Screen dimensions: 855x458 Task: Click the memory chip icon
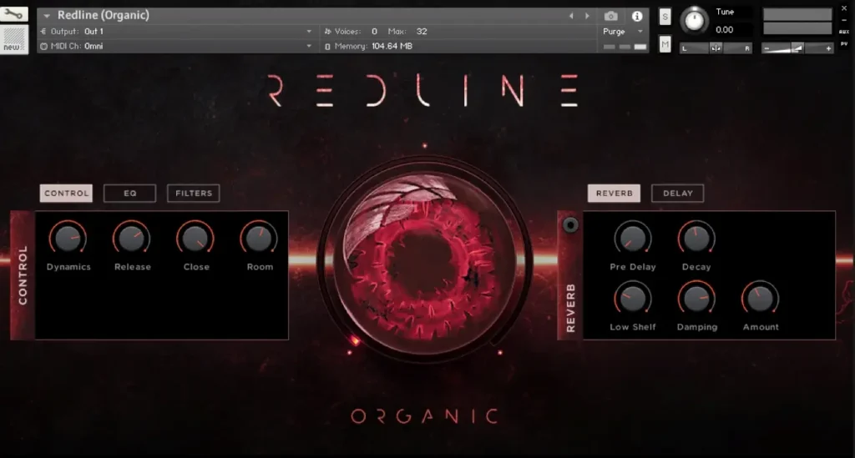point(327,47)
